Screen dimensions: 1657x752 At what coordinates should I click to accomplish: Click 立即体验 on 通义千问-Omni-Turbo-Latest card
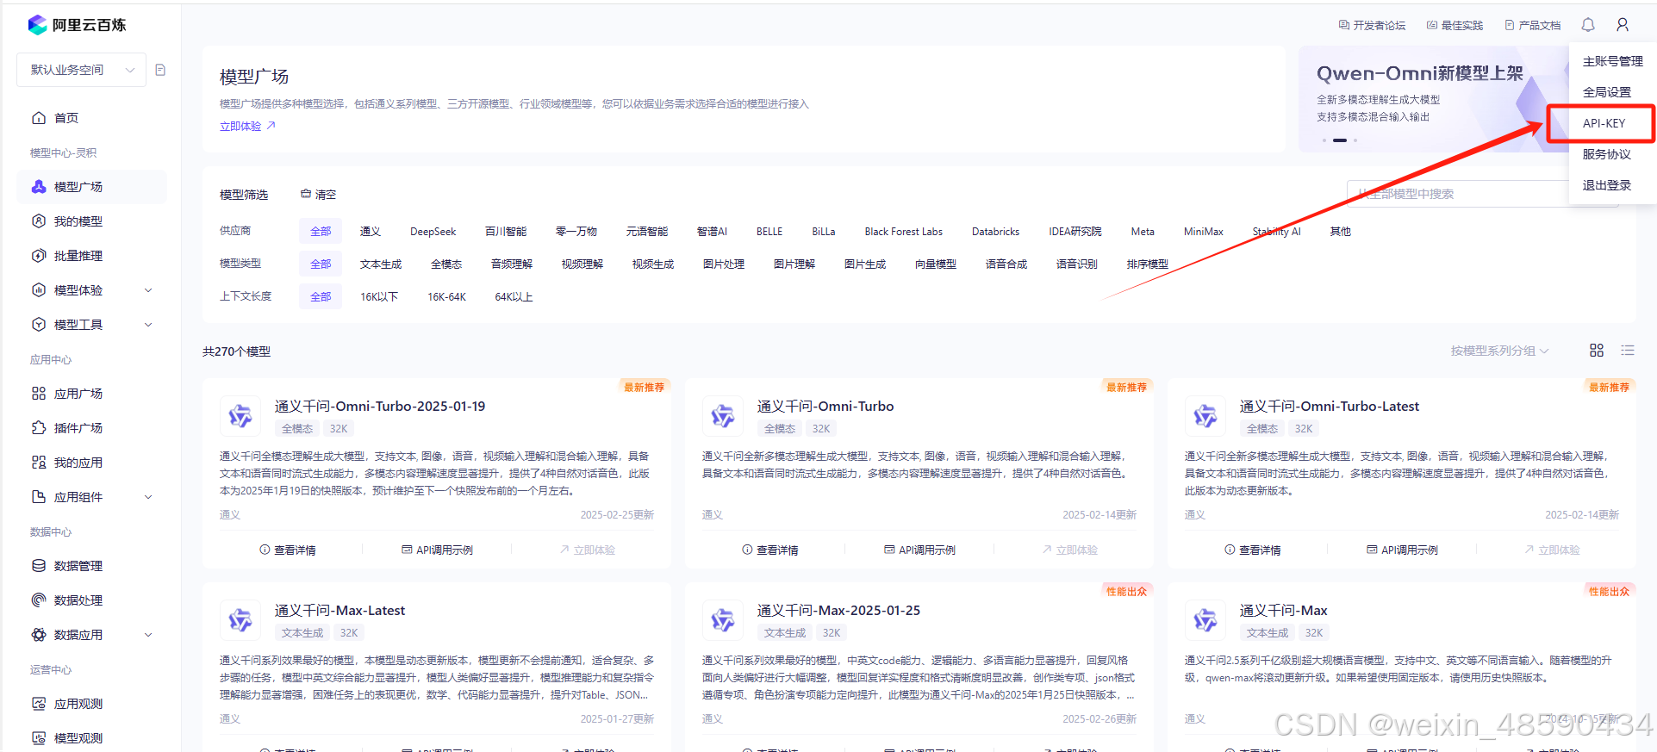click(1552, 550)
